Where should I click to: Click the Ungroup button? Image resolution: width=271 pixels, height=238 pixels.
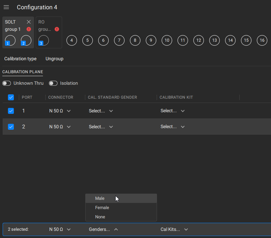(54, 59)
